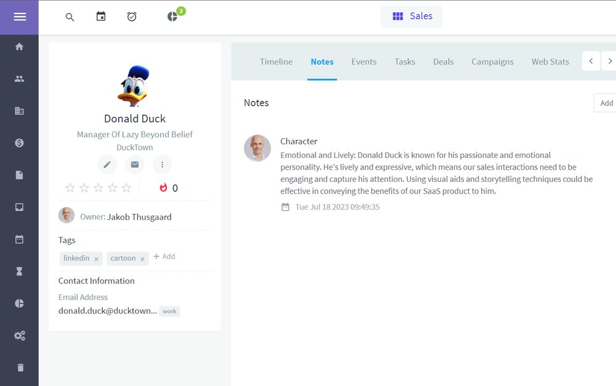
Task: Open the calendar icon in the top toolbar
Action: point(101,17)
